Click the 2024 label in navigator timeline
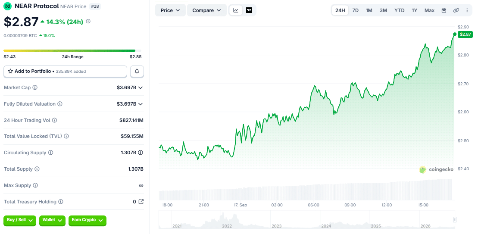Viewport: 478px width, 234px height. point(326,226)
